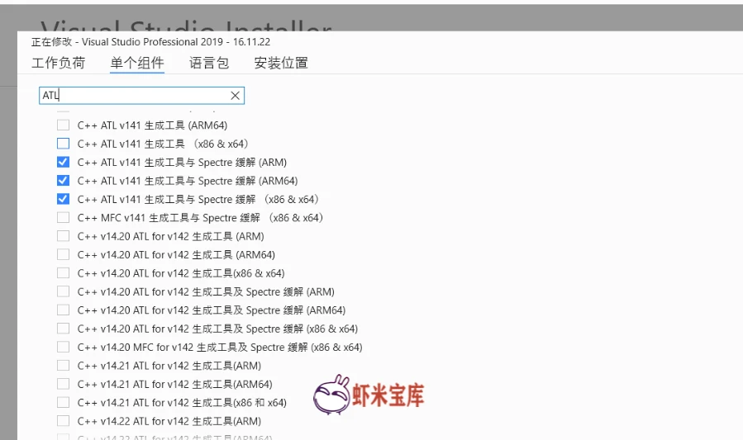
Task: Tick v14.20 ATL v142 及 Spectre 缓解 (ARM)
Action: click(63, 291)
